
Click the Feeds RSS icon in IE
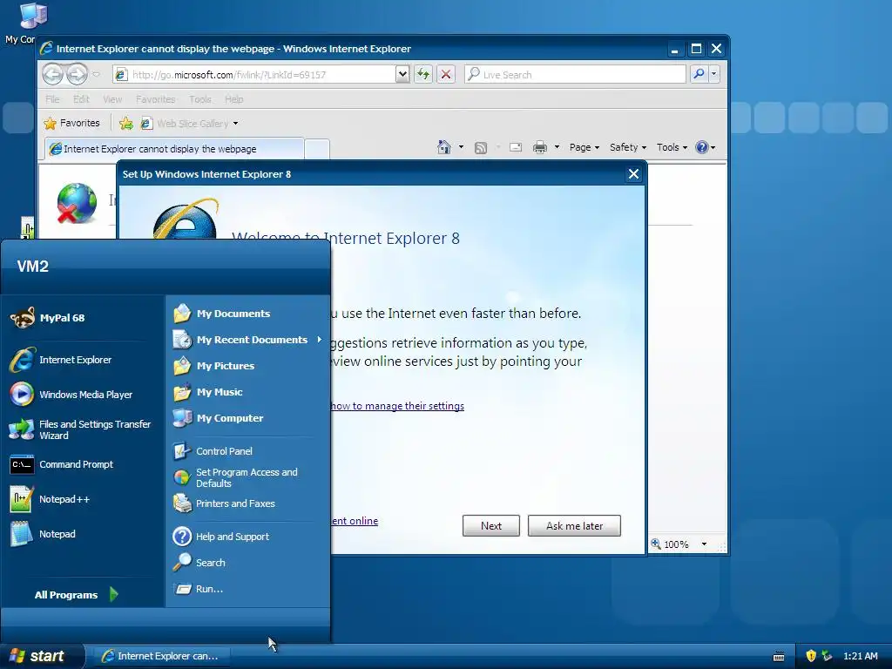click(481, 148)
